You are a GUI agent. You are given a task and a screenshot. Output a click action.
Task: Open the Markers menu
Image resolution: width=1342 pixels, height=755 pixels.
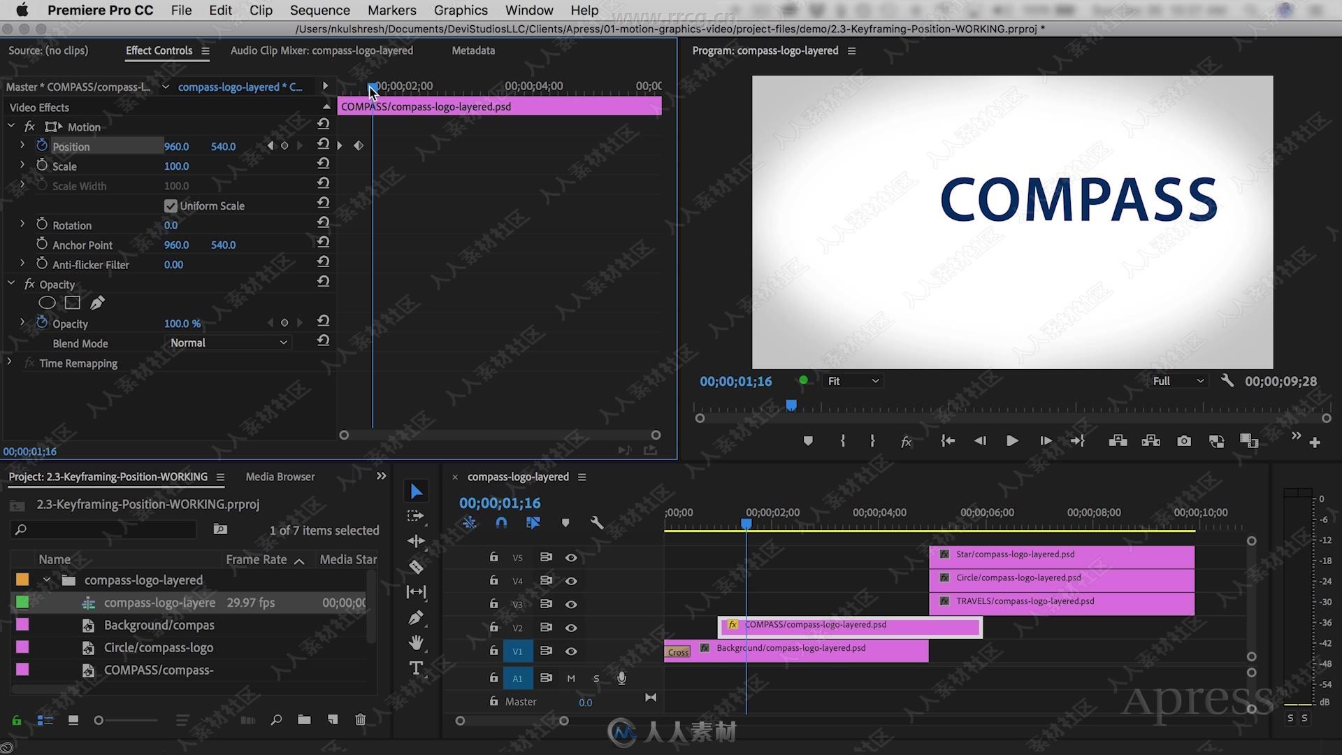tap(392, 10)
